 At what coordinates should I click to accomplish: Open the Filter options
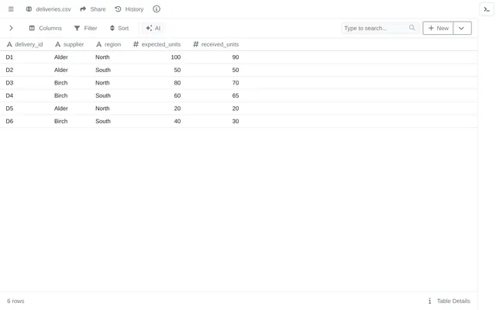pos(86,28)
